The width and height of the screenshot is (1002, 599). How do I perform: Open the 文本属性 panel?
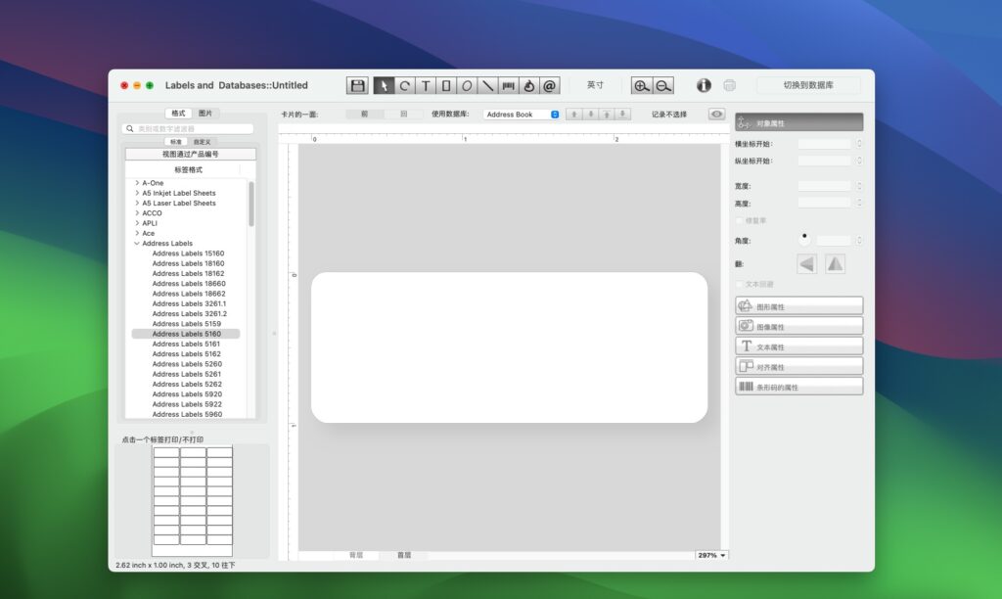[798, 346]
